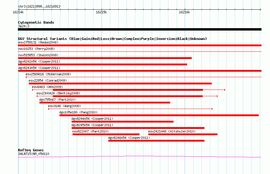This screenshot has width=270, height=174.
Task: Click the red bar under esv2759131
Action: tap(140, 45)
